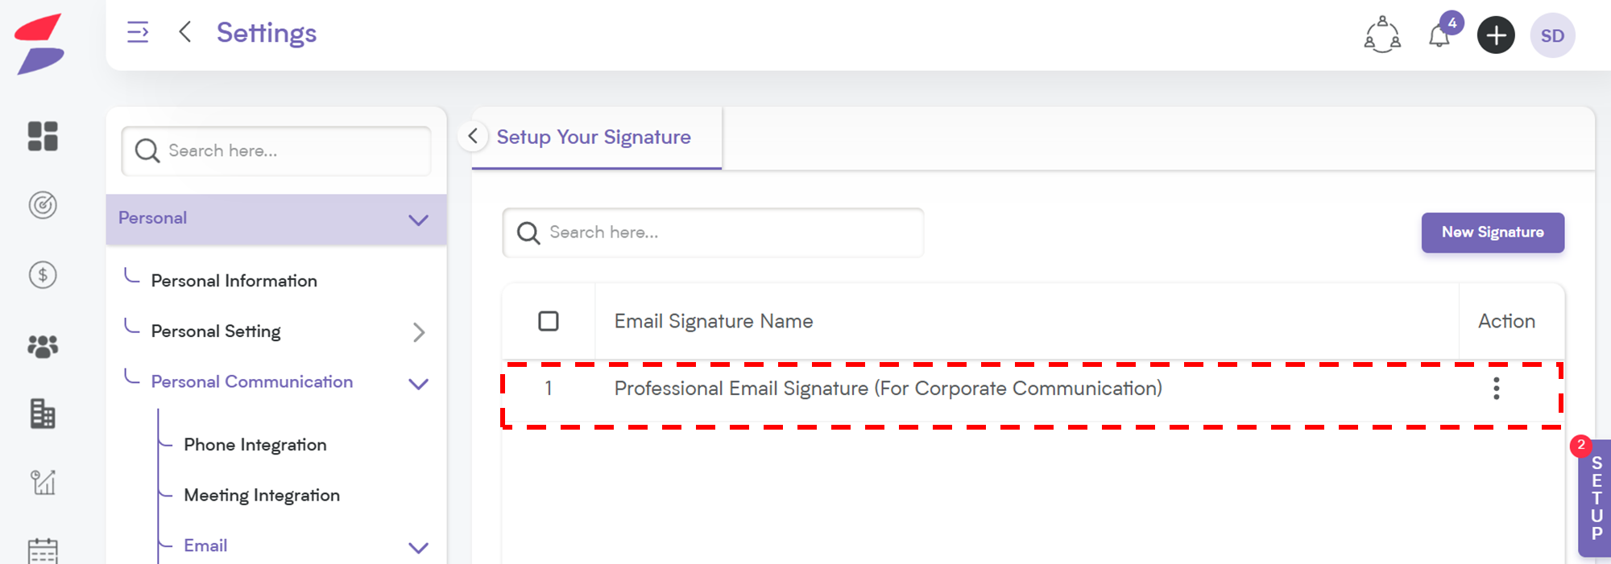1611x564 pixels.
Task: Toggle the hamburger menu collapse icon
Action: 138,32
